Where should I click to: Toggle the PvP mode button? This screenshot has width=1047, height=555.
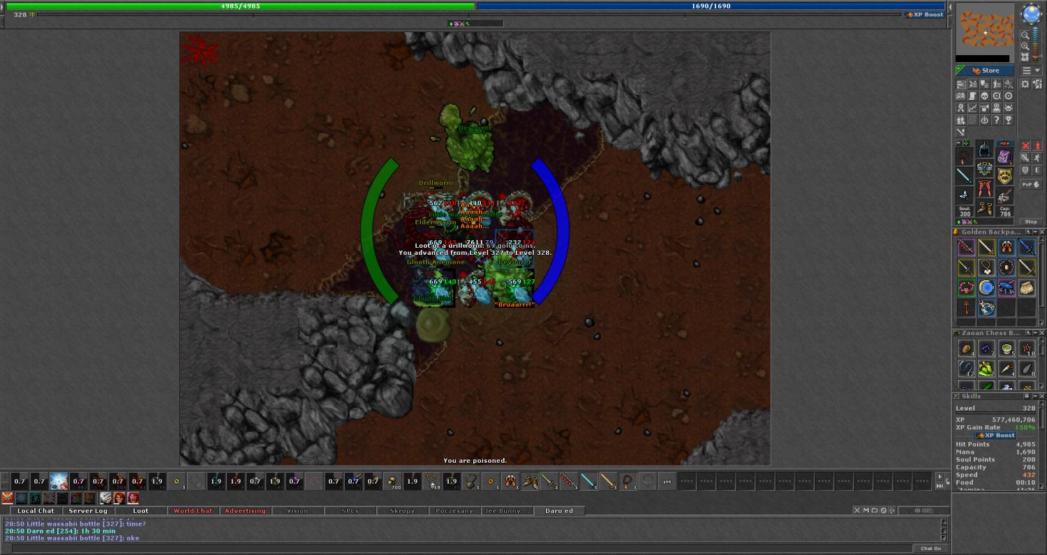(1031, 184)
